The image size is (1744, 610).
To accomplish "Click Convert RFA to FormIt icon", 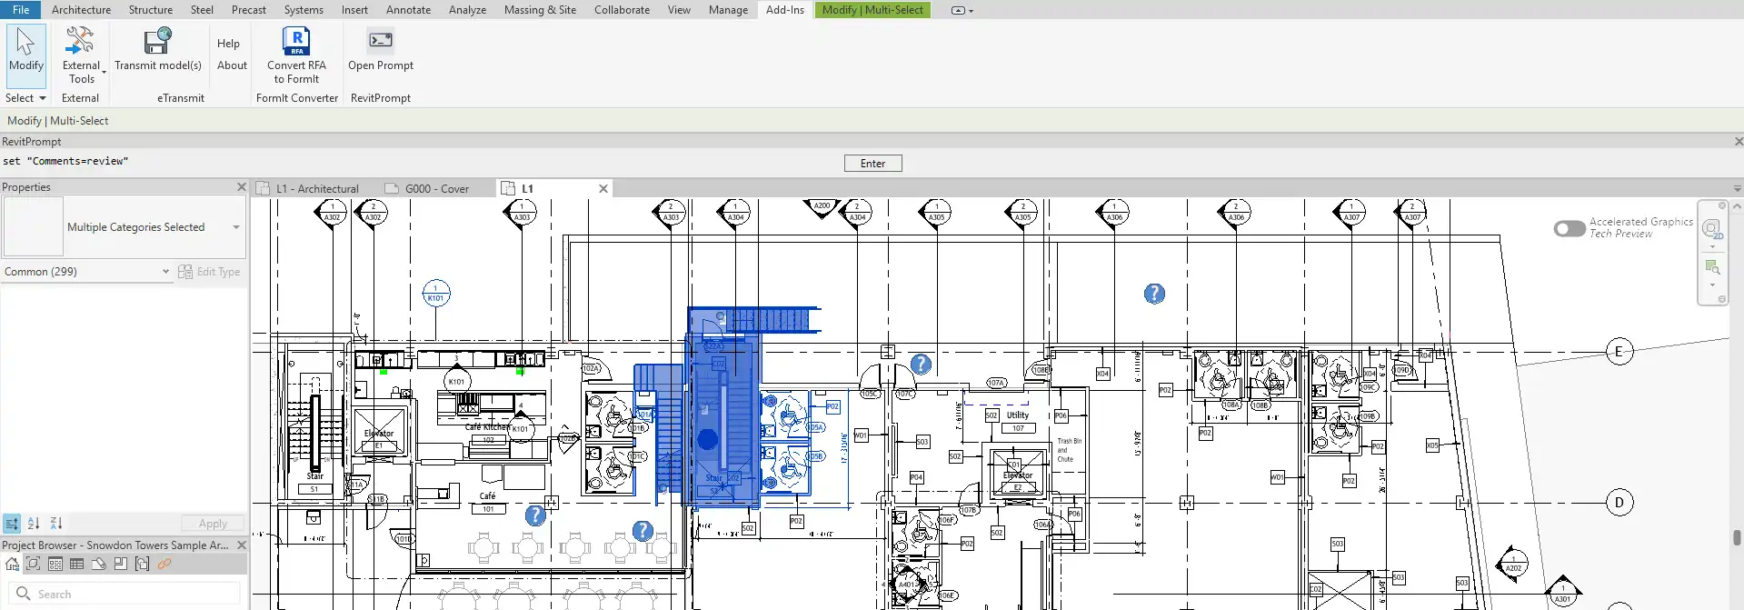I will (296, 43).
